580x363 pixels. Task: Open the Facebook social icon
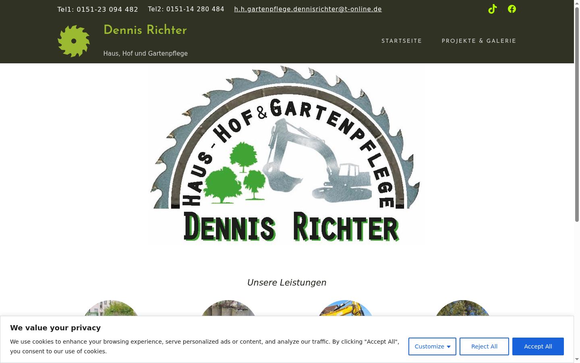coord(512,9)
